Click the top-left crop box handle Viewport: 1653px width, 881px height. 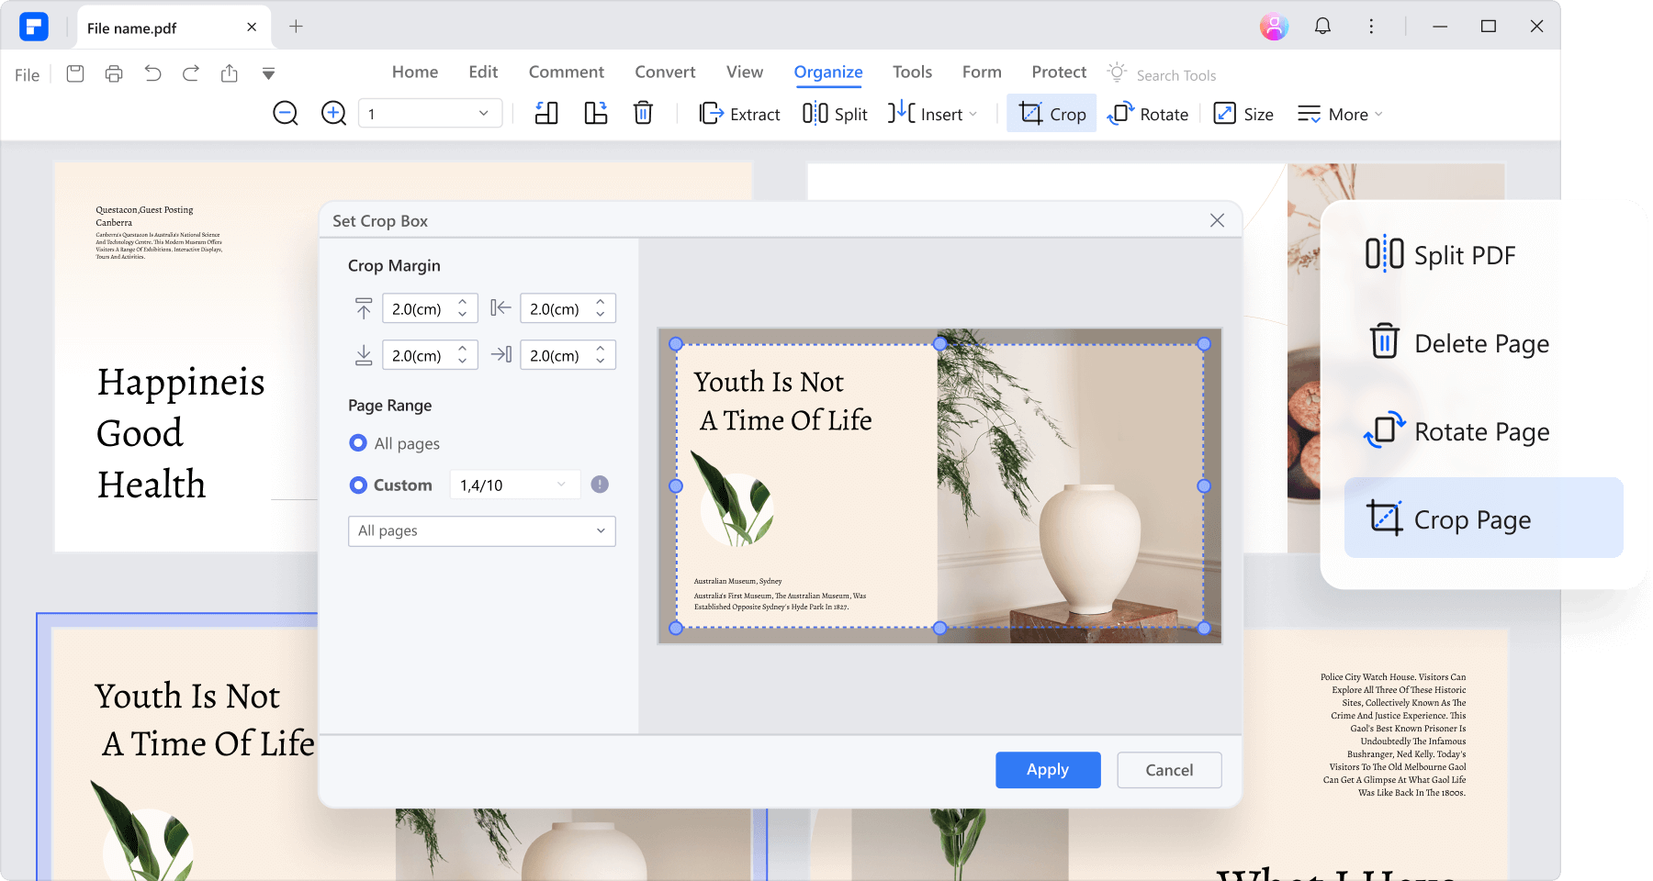pyautogui.click(x=676, y=344)
